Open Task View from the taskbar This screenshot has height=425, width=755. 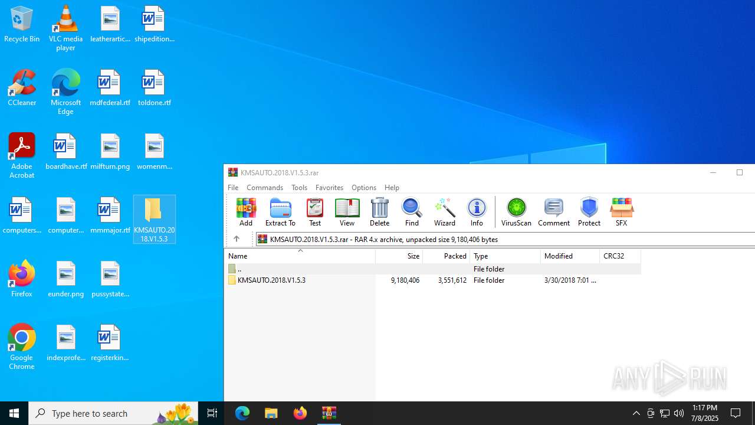212,413
